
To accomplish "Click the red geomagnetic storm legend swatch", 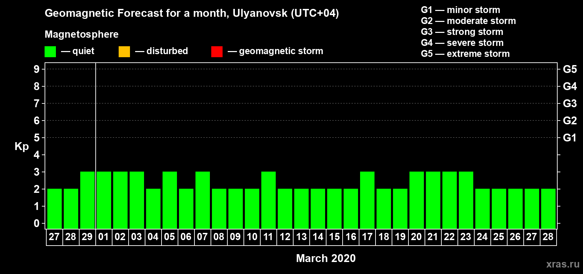I will pyautogui.click(x=217, y=52).
